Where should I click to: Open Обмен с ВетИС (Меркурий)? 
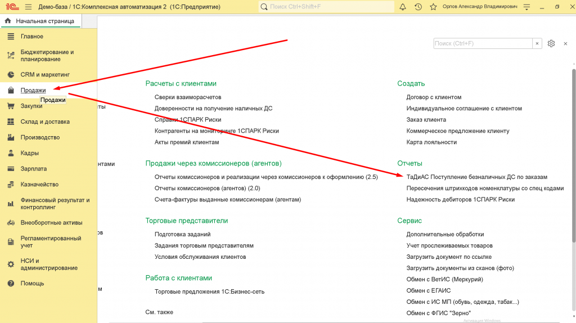444,279
